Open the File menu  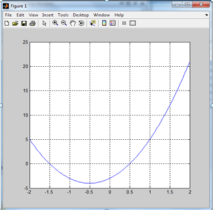[8, 15]
